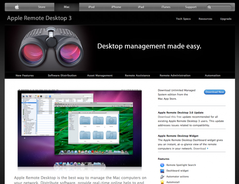Click the Desktop folder icon in screenshot
Screen dimensions: 239x184
85,121
